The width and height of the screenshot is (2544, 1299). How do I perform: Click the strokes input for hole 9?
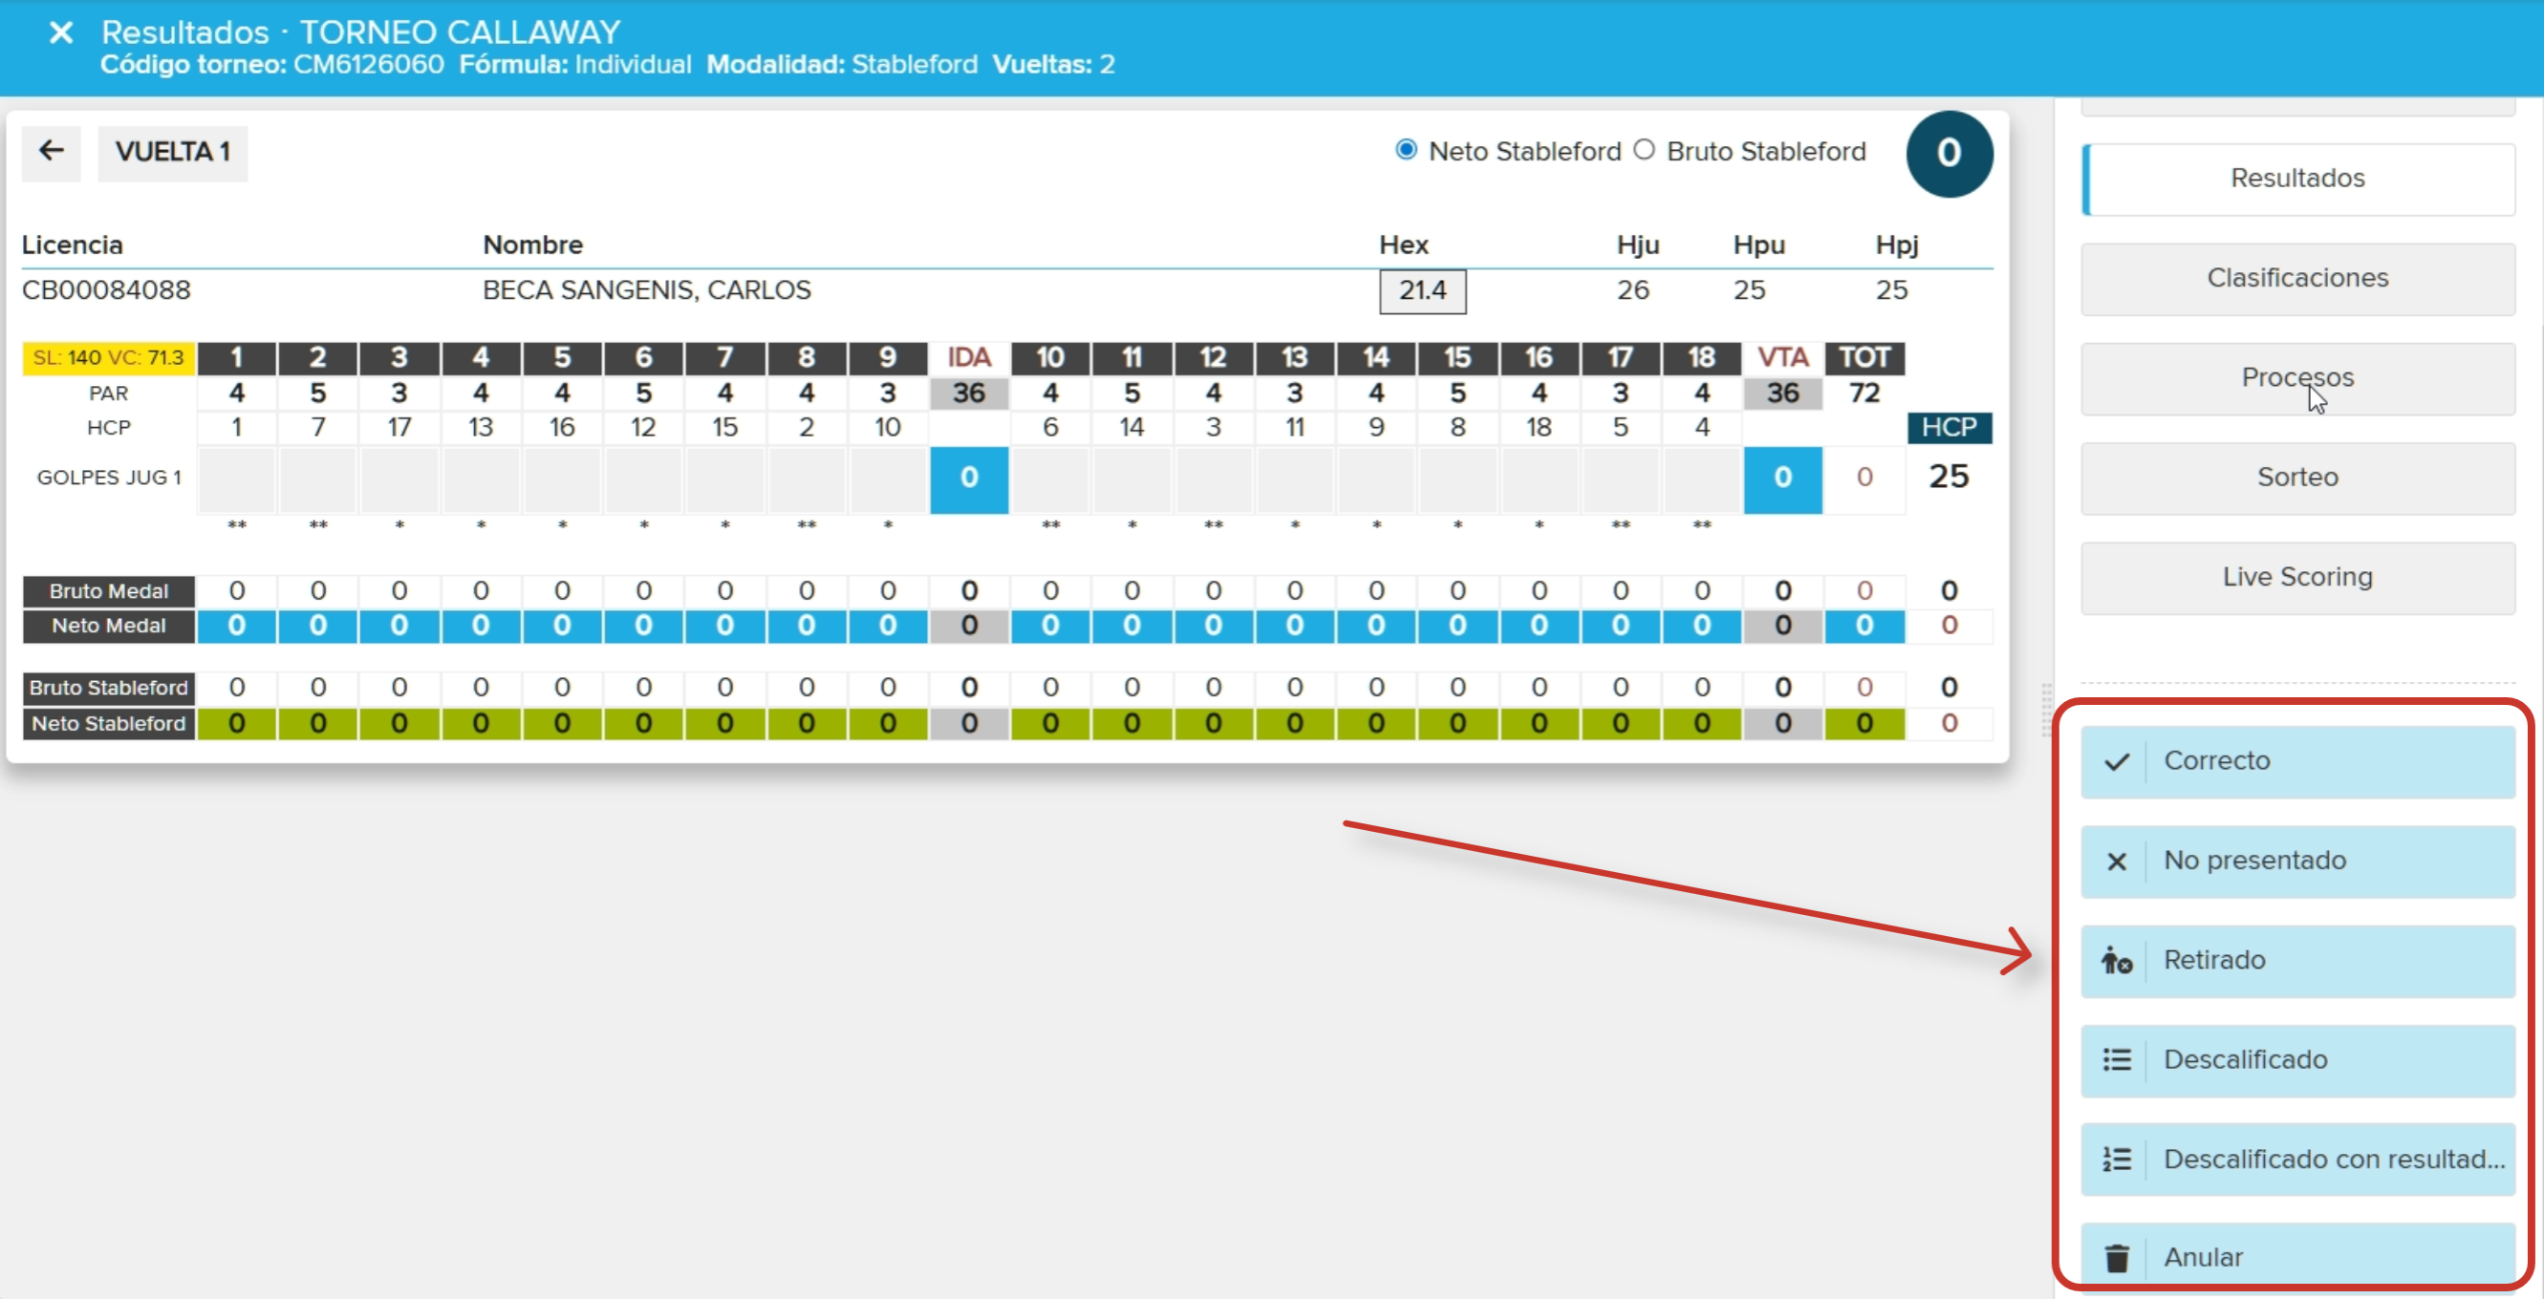888,479
